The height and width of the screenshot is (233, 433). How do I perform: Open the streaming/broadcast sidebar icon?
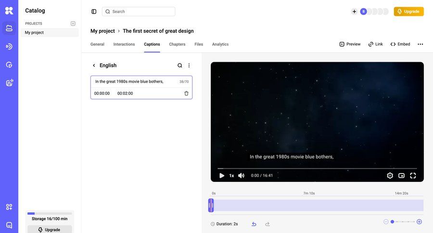pyautogui.click(x=9, y=46)
